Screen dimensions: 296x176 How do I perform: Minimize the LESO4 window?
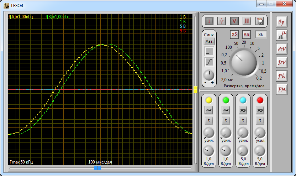[261, 4]
